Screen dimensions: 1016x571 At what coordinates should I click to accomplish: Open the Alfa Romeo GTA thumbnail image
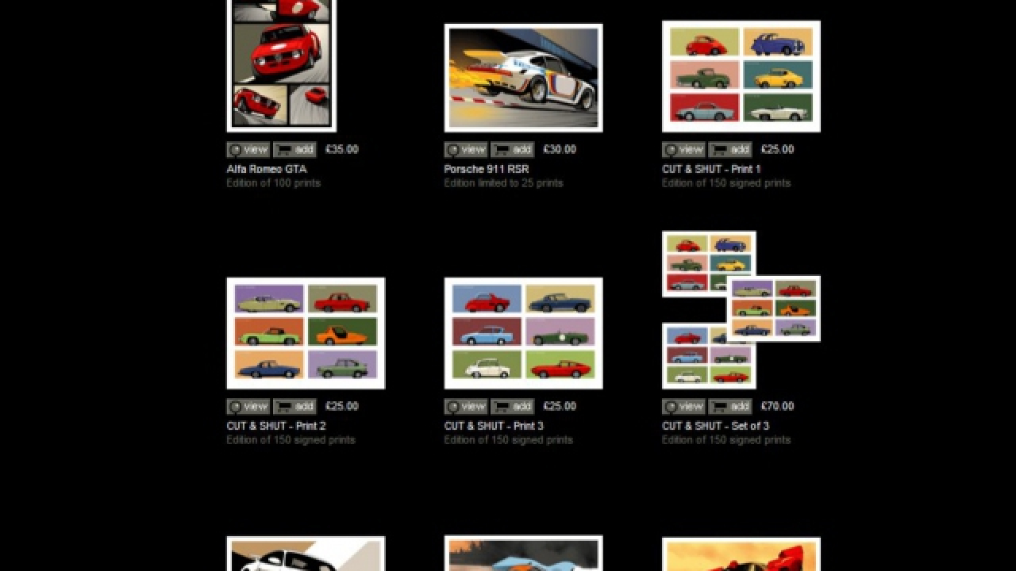click(x=281, y=65)
